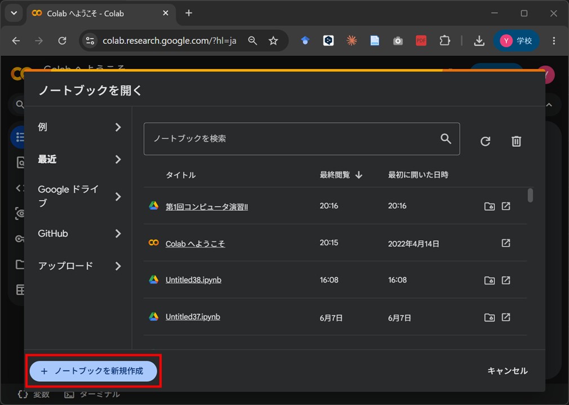Reload the page with the browser refresh icon
569x405 pixels.
[x=62, y=40]
